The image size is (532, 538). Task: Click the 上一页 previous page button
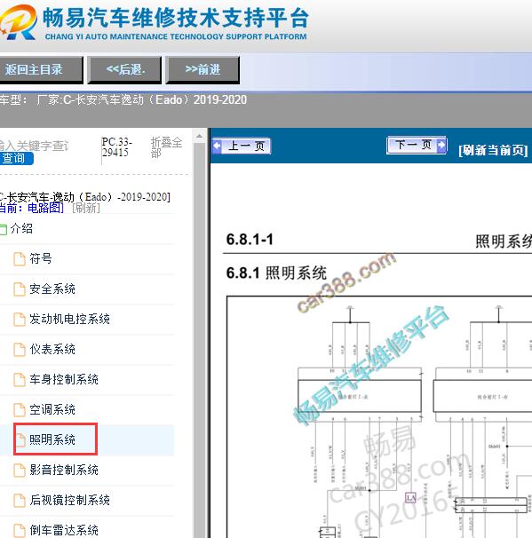point(242,146)
